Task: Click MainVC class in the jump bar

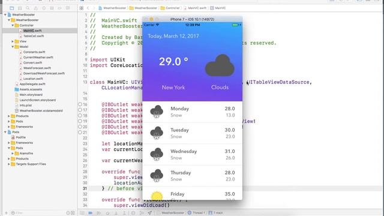Action: click(x=218, y=8)
